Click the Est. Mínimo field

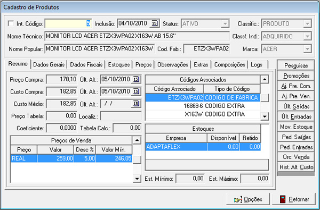coord(190,179)
